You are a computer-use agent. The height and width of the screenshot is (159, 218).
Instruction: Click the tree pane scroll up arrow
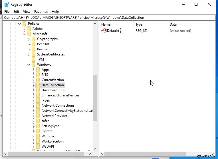(95, 24)
